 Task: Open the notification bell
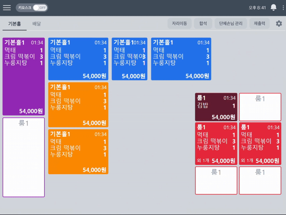click(x=273, y=8)
